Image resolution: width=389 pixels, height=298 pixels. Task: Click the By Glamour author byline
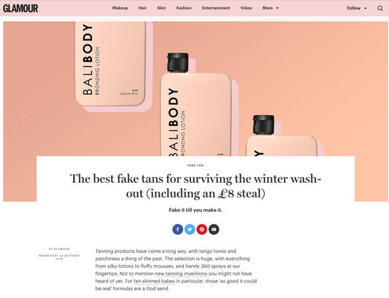click(x=59, y=249)
